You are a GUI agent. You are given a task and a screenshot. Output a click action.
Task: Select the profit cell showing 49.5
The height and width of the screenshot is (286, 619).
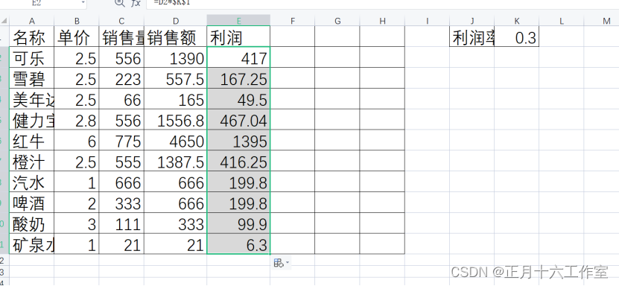click(238, 99)
